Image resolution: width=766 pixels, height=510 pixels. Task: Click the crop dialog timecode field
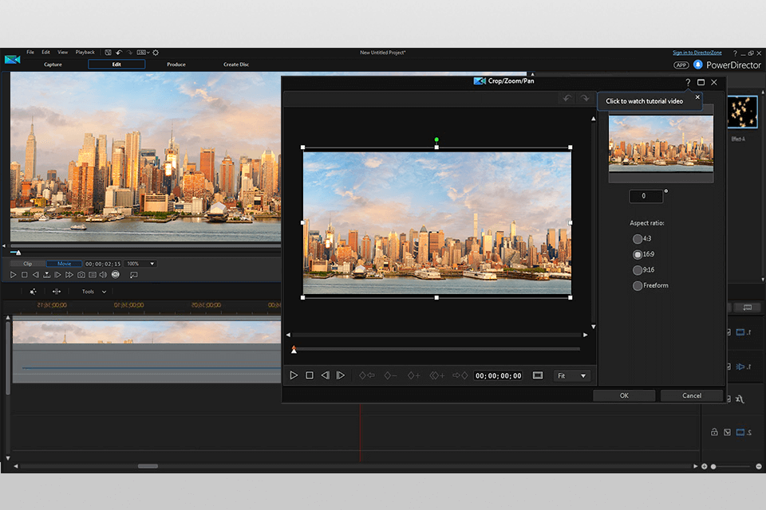498,376
